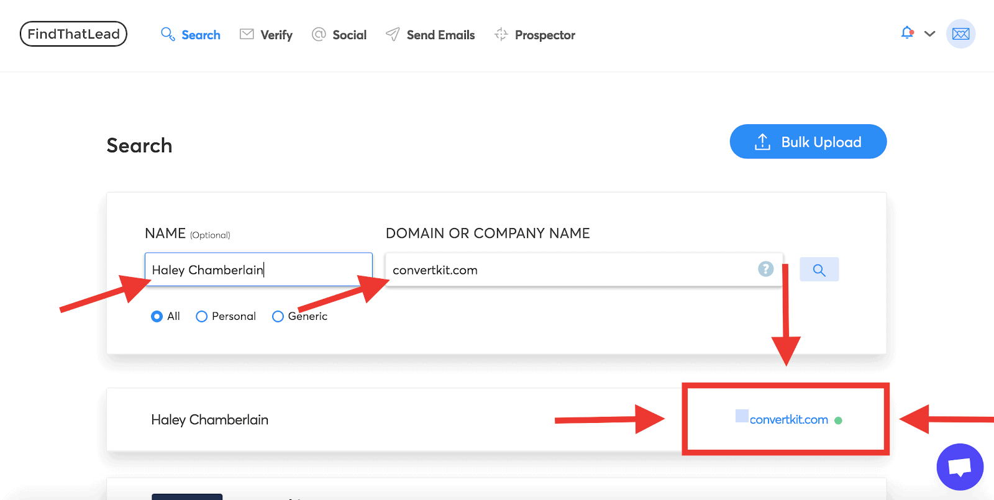Open the Send Emails tab
The width and height of the screenshot is (994, 500).
tap(430, 35)
